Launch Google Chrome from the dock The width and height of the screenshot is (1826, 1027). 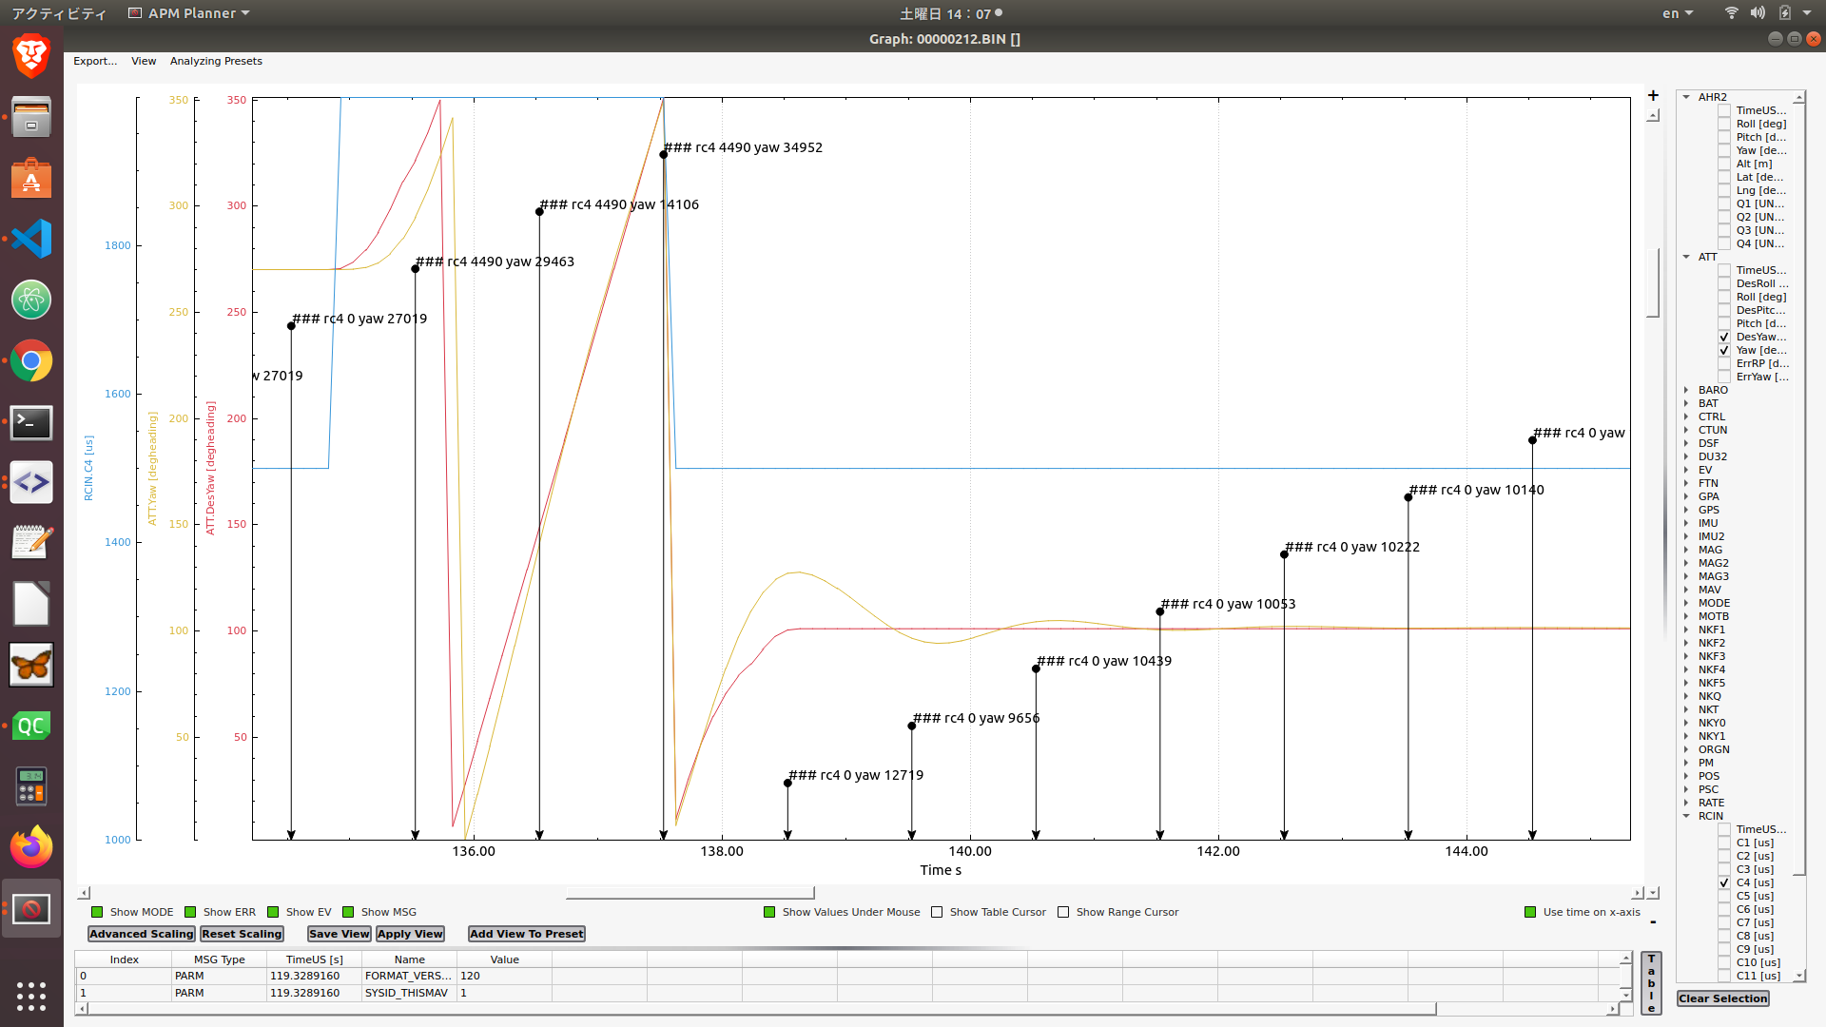31,361
